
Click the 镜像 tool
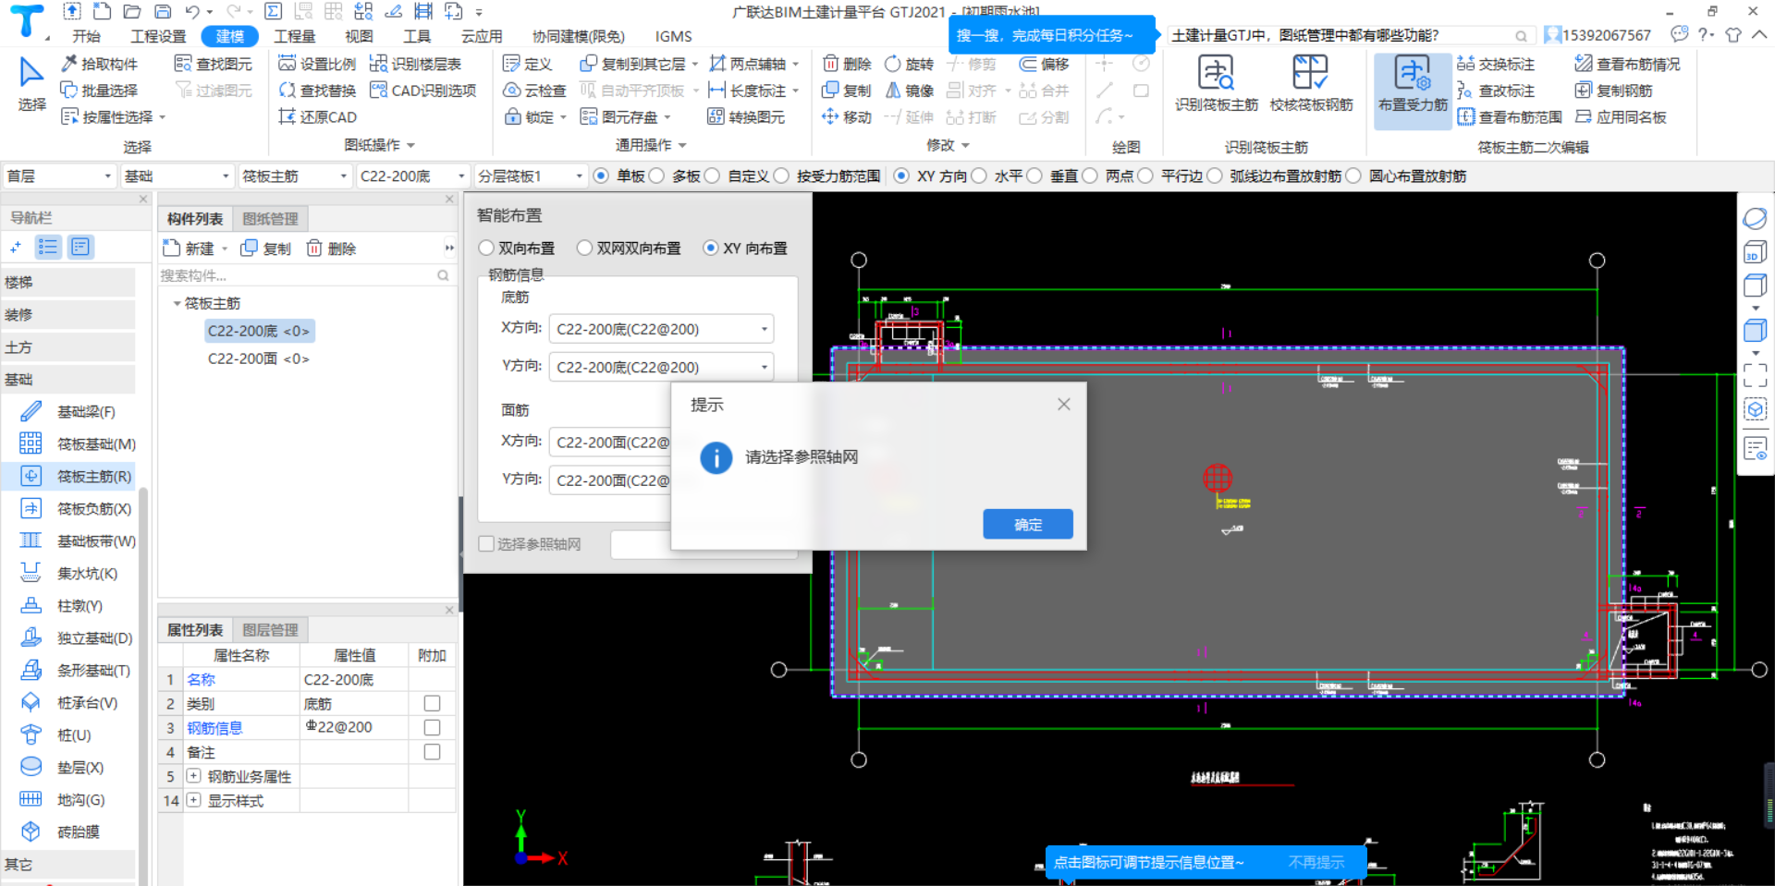[910, 91]
